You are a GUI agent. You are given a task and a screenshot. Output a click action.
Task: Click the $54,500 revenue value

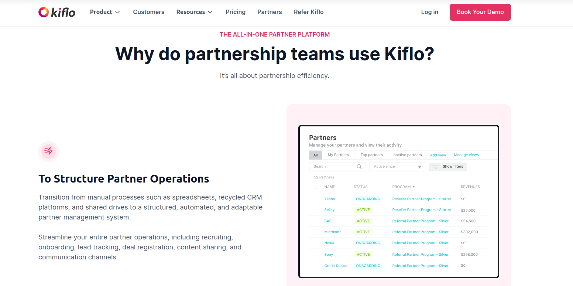click(468, 221)
